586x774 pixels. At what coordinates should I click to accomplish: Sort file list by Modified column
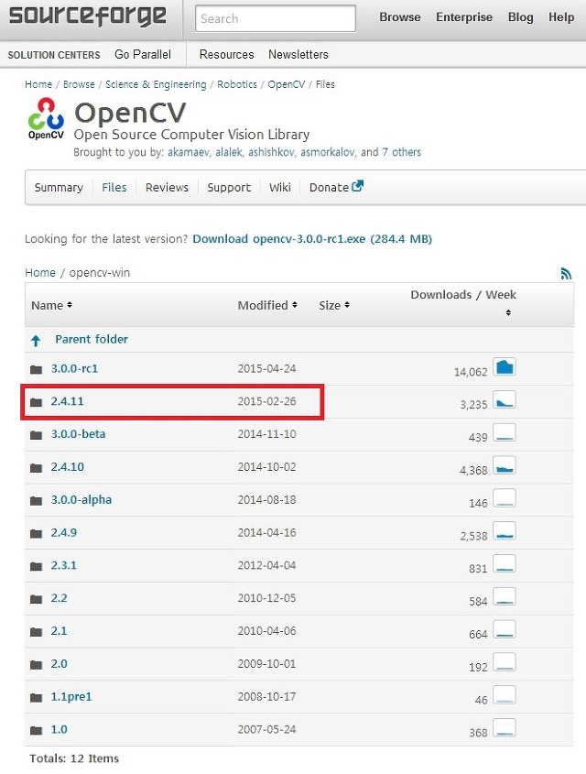[x=267, y=306]
